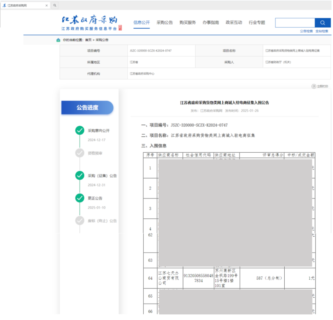Open the 政采互动 menu
The image size is (333, 320).
234,22
